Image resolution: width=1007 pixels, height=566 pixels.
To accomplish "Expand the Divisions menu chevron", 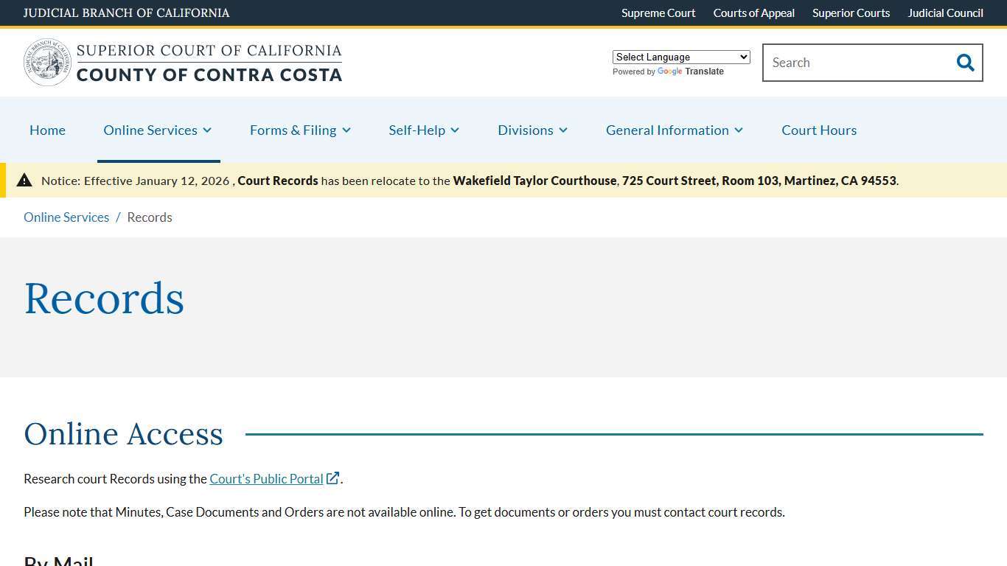I will point(564,130).
